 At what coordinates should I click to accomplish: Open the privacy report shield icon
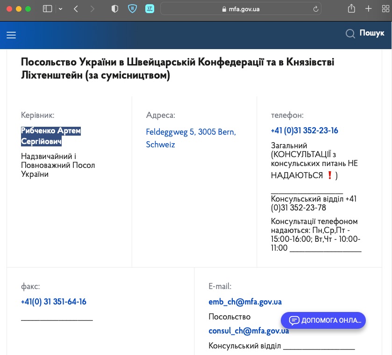[x=115, y=9]
